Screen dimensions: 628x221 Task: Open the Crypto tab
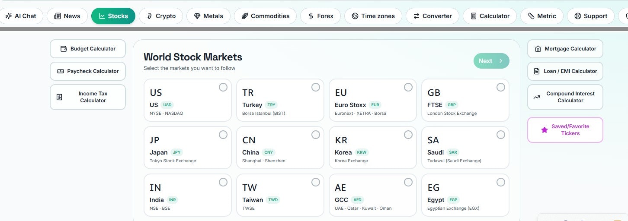coord(161,16)
